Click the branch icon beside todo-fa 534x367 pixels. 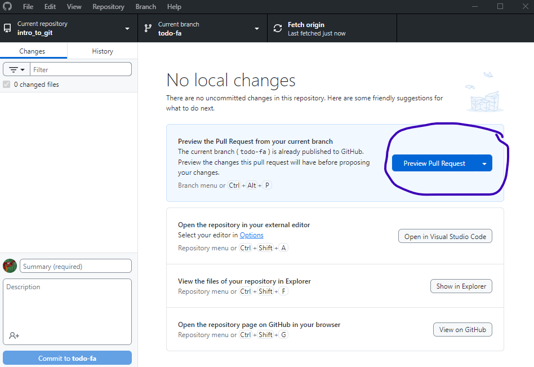point(148,28)
